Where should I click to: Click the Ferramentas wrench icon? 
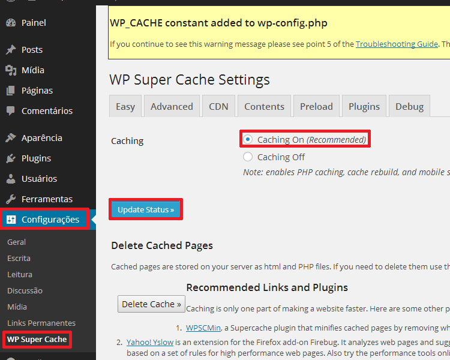coord(11,199)
